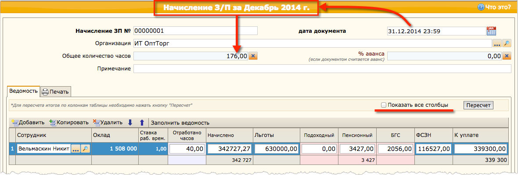This screenshot has height=175, width=518.
Task: Open the Что это? help icon
Action: point(481,7)
